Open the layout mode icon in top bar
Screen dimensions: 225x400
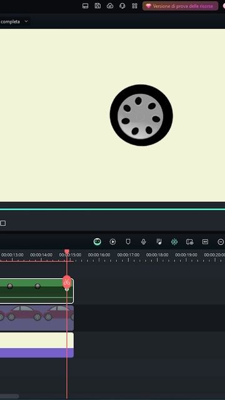(x=86, y=6)
